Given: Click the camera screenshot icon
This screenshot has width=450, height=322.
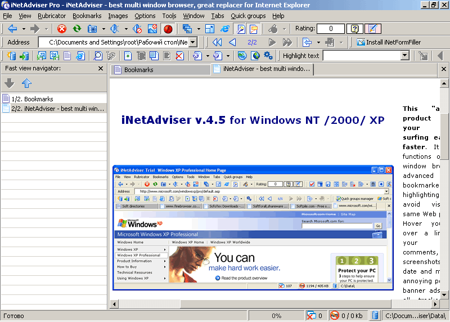Looking at the screenshot, I should pyautogui.click(x=92, y=29).
